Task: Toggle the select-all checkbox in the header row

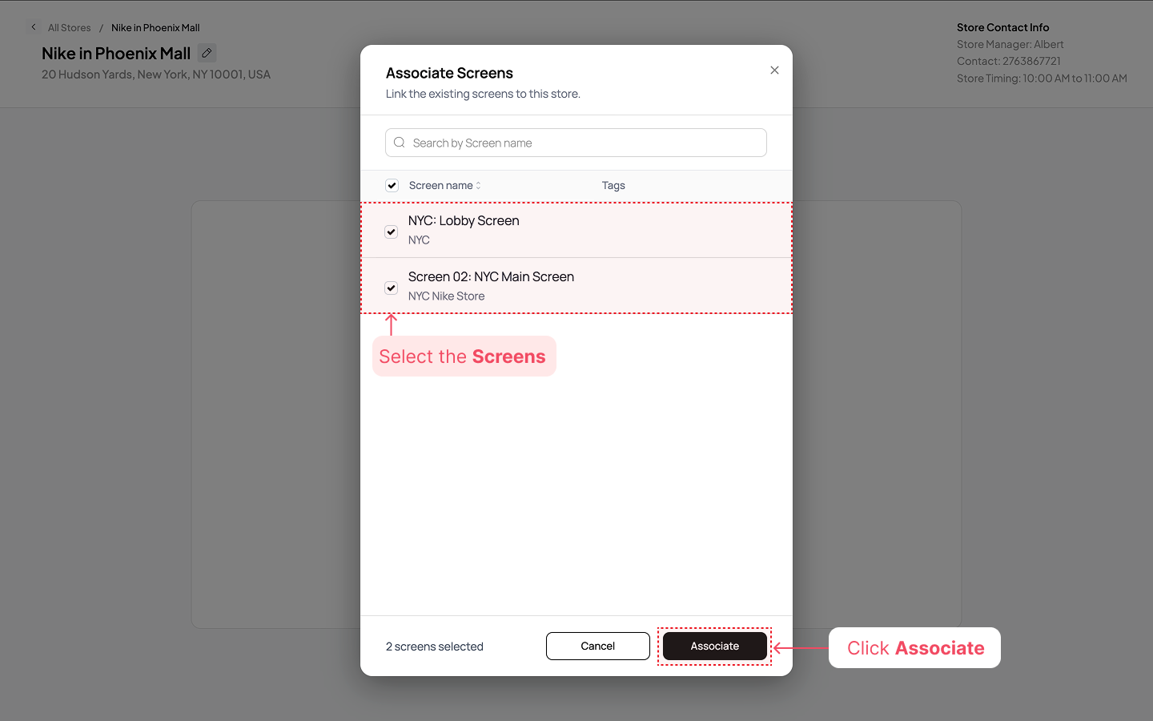Action: (x=392, y=186)
